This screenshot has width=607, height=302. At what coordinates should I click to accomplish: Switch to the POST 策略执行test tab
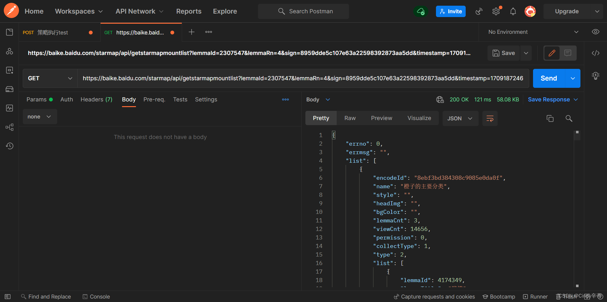pyautogui.click(x=59, y=33)
